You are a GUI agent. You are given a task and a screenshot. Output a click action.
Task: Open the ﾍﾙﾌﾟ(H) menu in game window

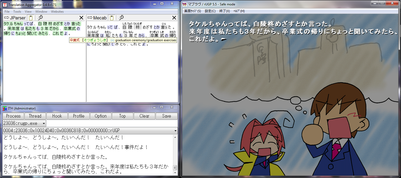239,11
